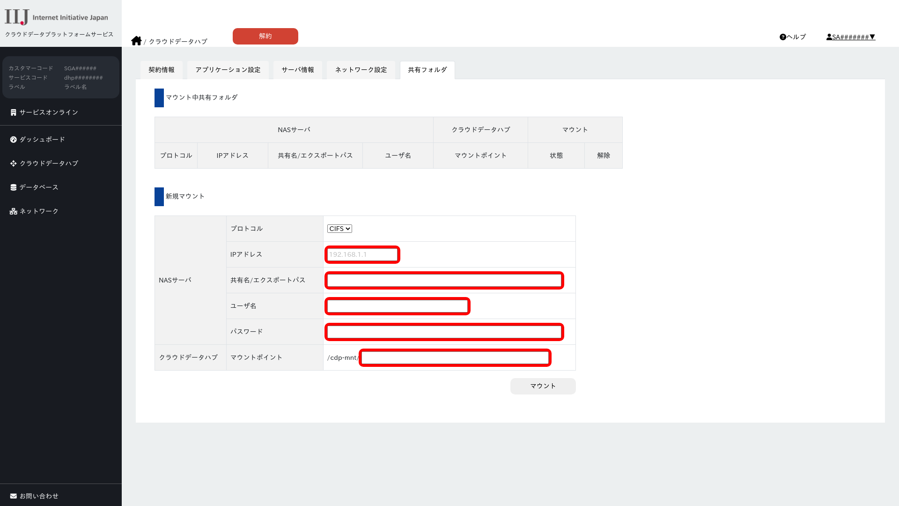
Task: Click the マウント中共有フォルダ section heading
Action: click(x=202, y=97)
